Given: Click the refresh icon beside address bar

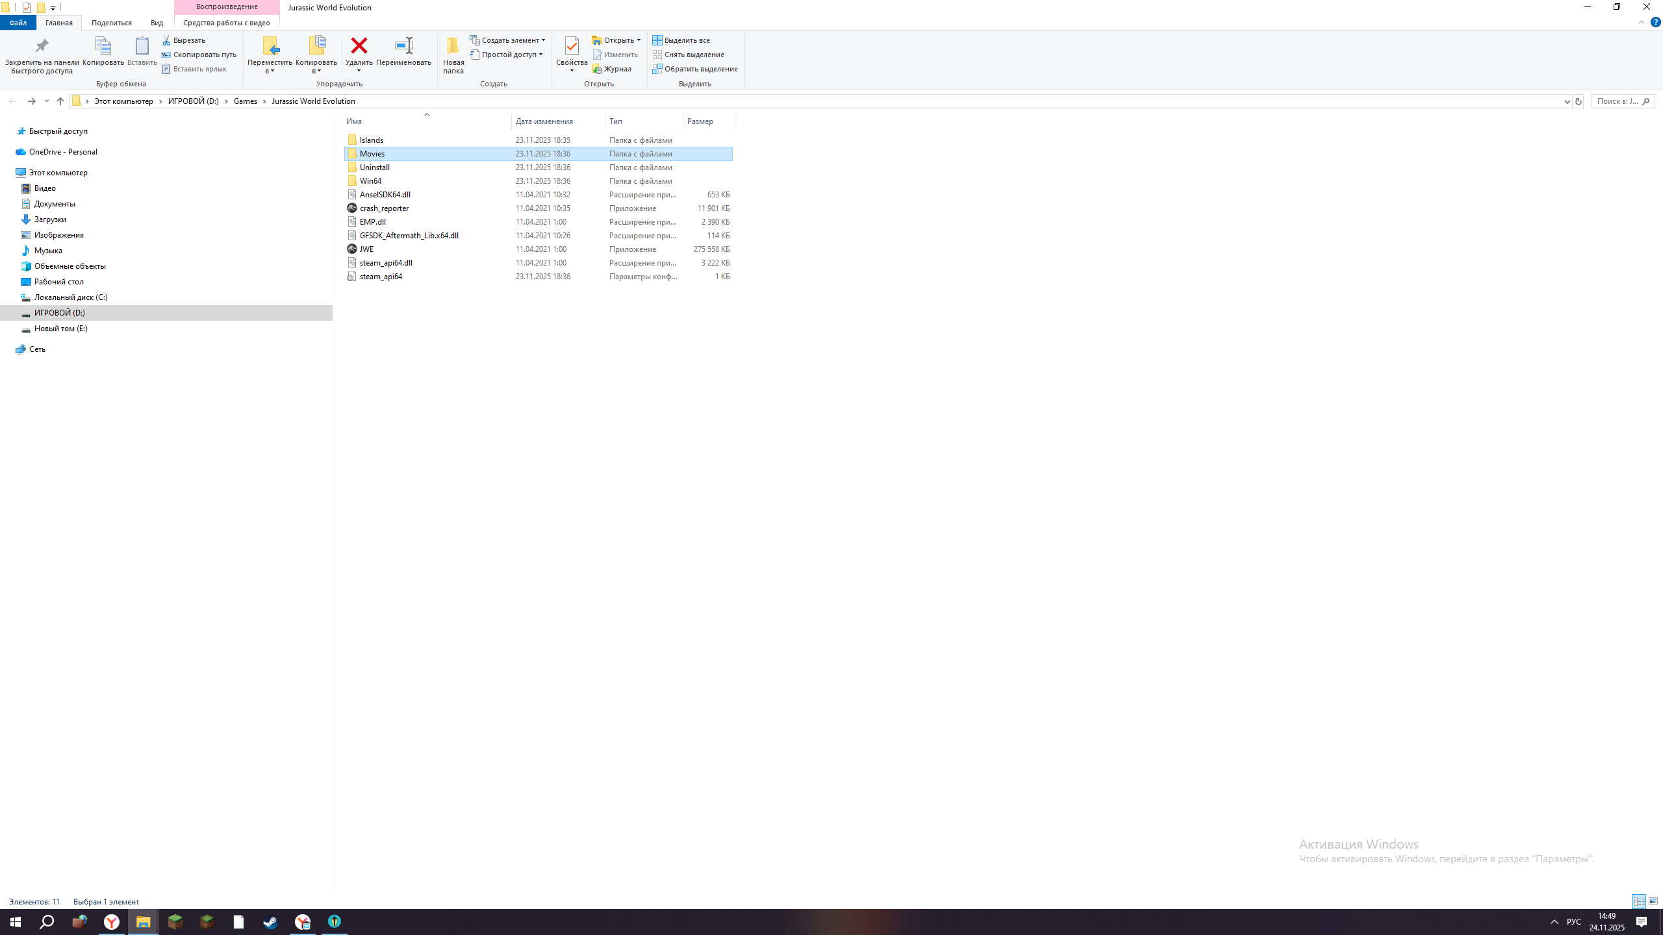Looking at the screenshot, I should click(x=1578, y=101).
